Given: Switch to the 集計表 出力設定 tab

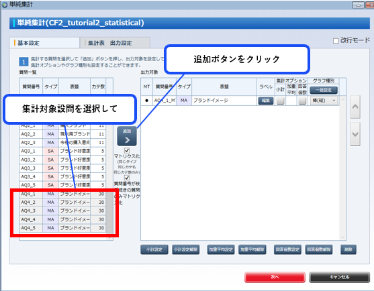Looking at the screenshot, I should tap(115, 43).
